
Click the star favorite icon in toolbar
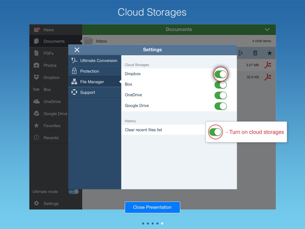(x=270, y=53)
